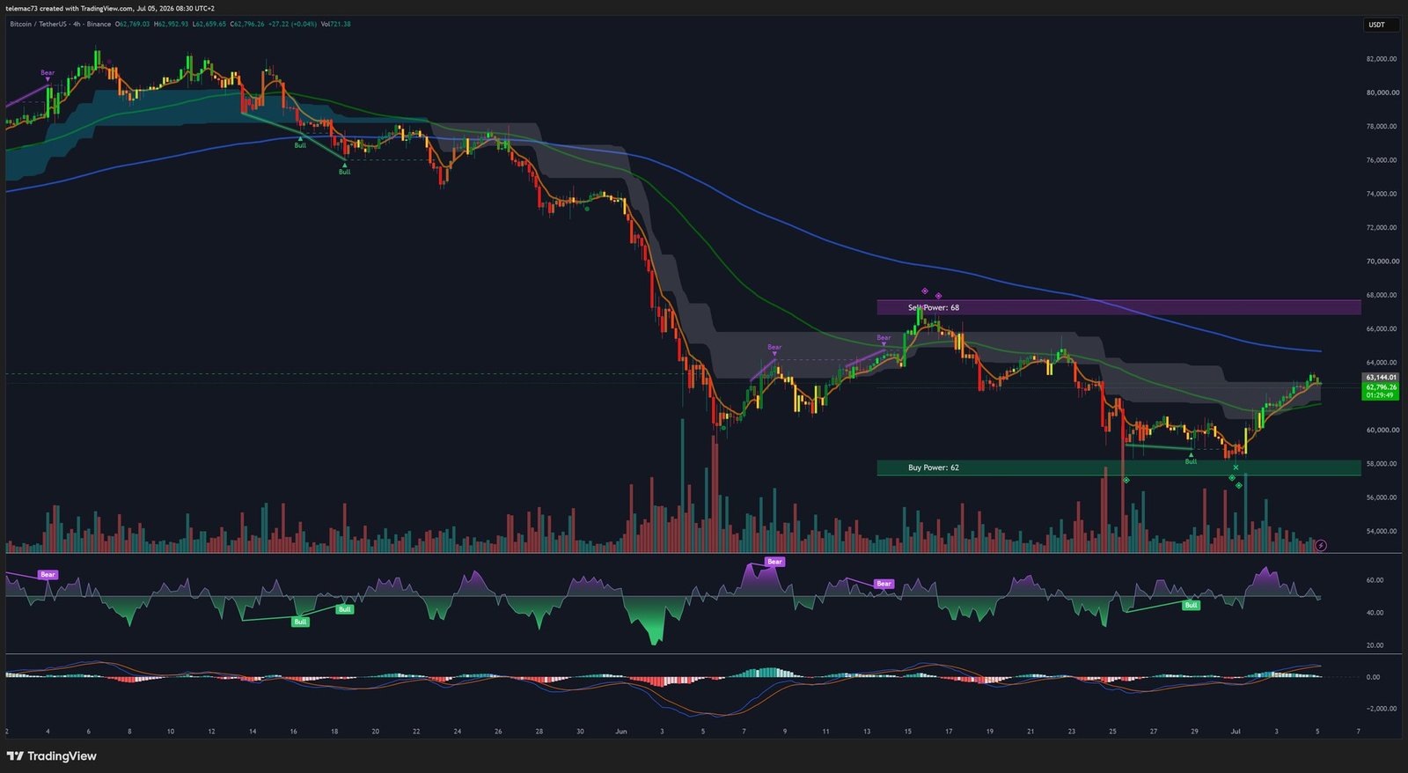The image size is (1408, 773).
Task: Click the gray 63,144.01 price label
Action: coord(1381,377)
